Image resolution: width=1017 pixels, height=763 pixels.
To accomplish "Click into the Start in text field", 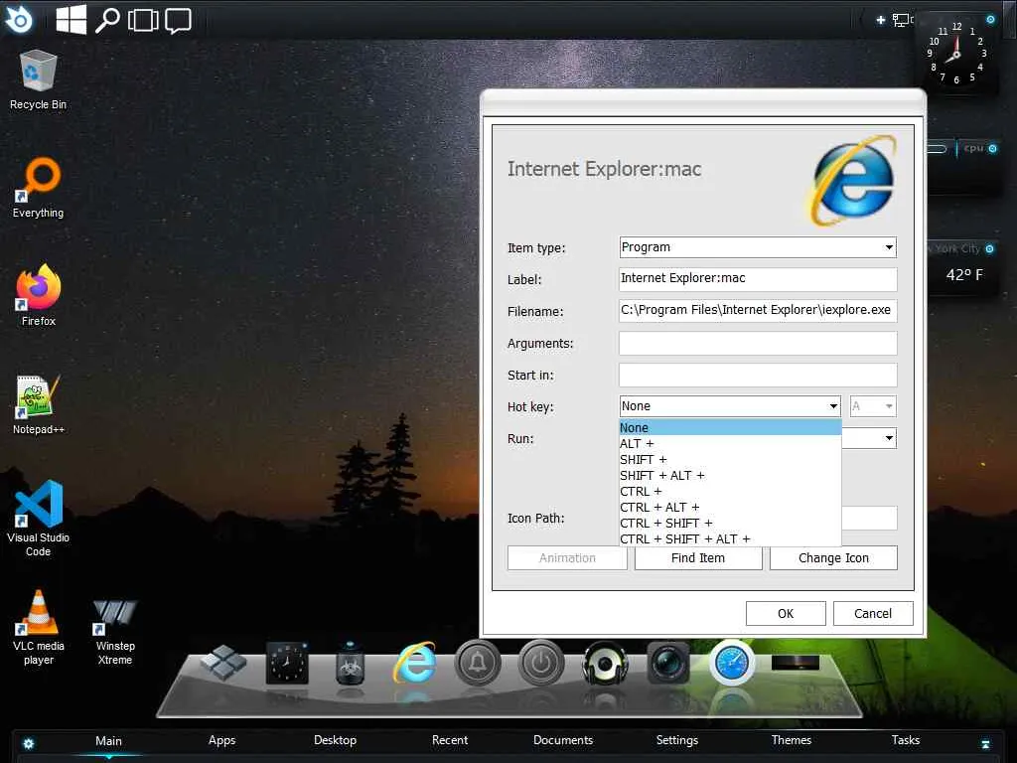I will coord(758,375).
